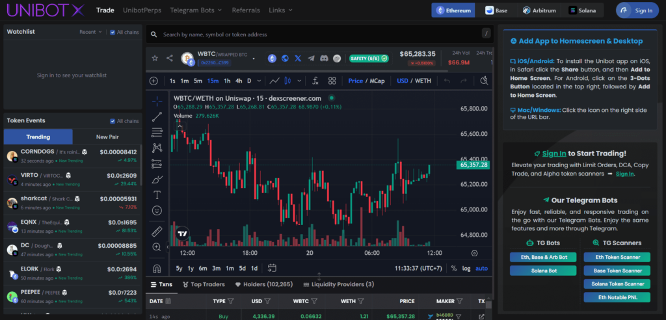Switch to the Liquidity Providers (3) tab

[x=338, y=284]
